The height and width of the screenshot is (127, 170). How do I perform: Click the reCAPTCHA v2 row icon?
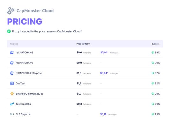point(12,53)
